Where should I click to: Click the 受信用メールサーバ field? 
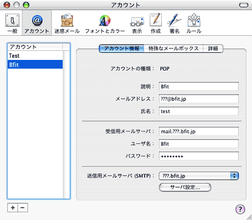[x=199, y=131]
